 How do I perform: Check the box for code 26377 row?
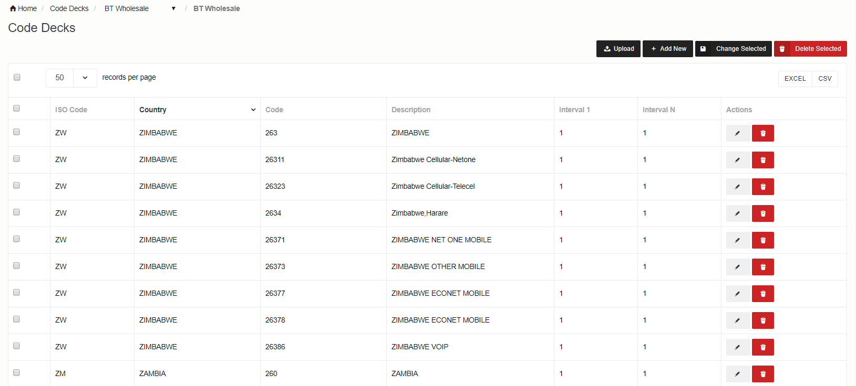tap(17, 293)
